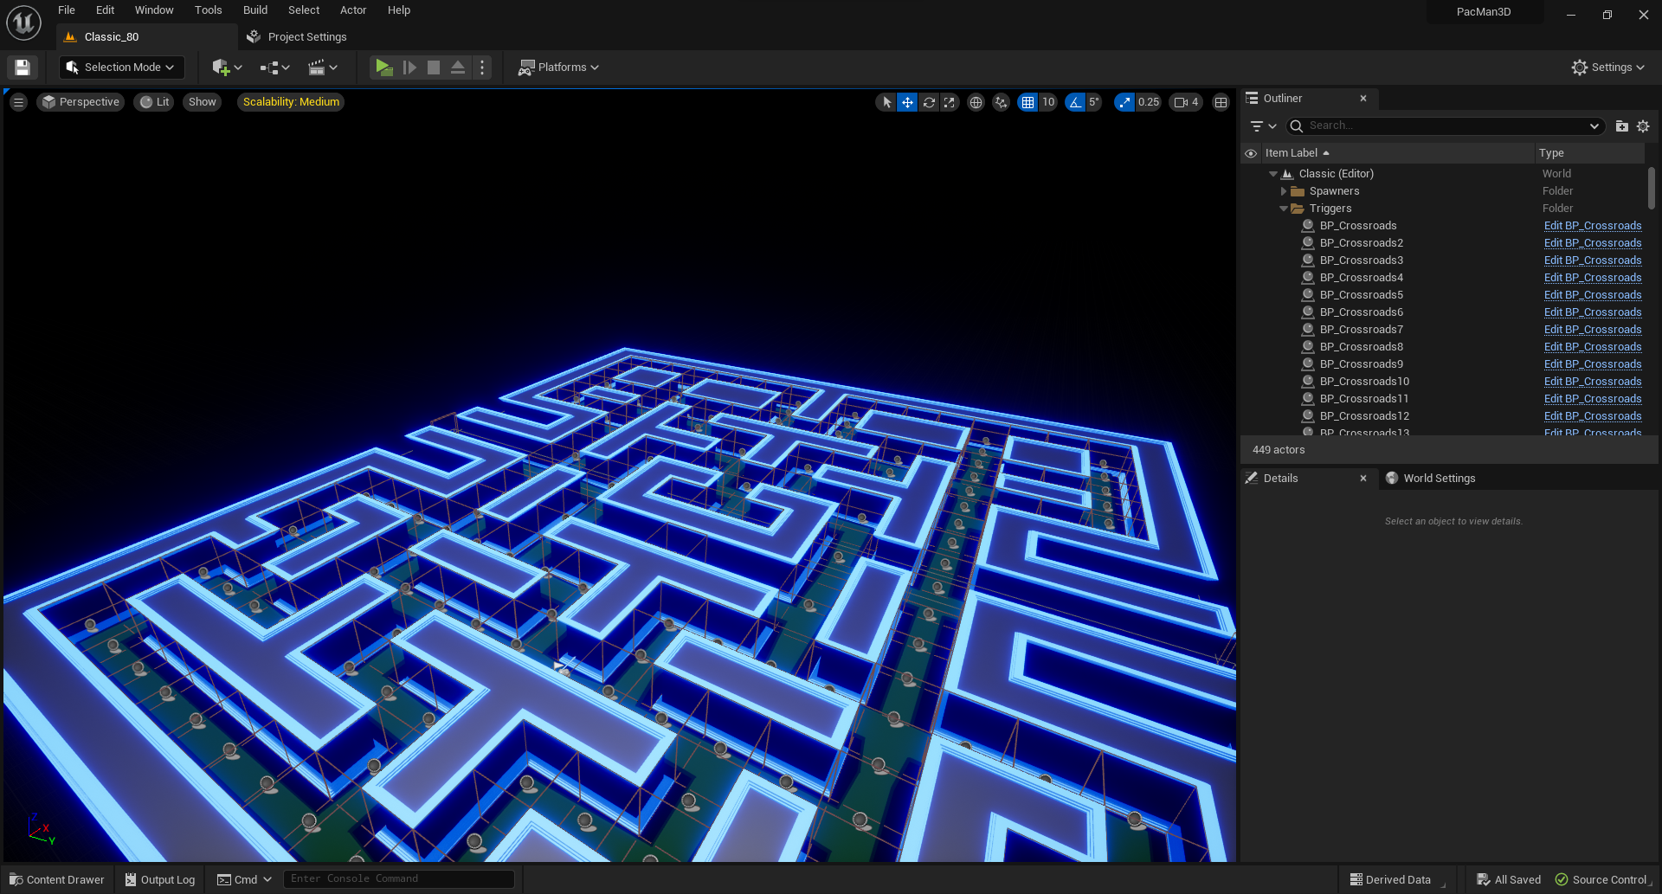The width and height of the screenshot is (1662, 894).
Task: Open grid snap size value 10
Action: pyautogui.click(x=1048, y=102)
